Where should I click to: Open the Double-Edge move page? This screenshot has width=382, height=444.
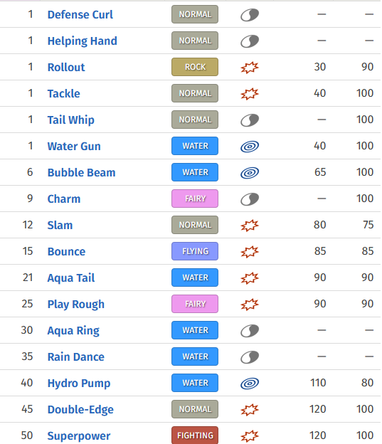[80, 409]
